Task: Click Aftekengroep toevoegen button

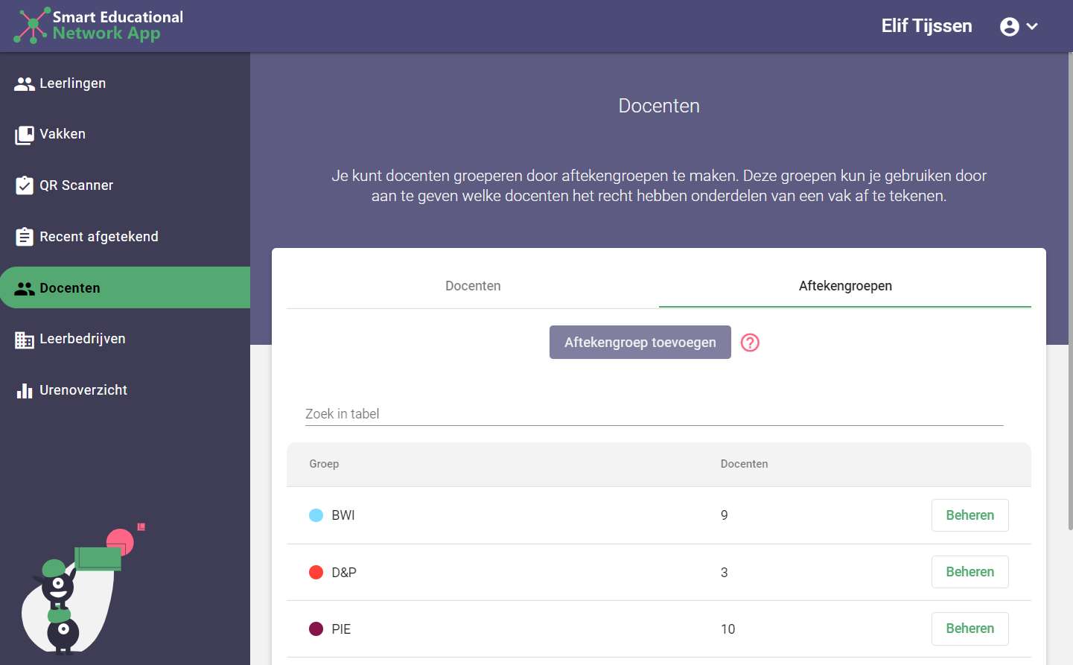Action: (x=640, y=343)
